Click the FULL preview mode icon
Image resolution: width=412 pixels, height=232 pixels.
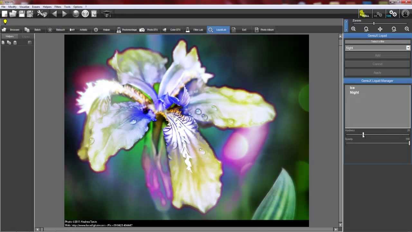tap(364, 14)
